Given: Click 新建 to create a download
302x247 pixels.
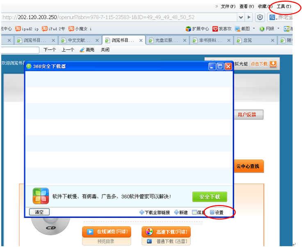Looking at the screenshot, I should (181, 212).
